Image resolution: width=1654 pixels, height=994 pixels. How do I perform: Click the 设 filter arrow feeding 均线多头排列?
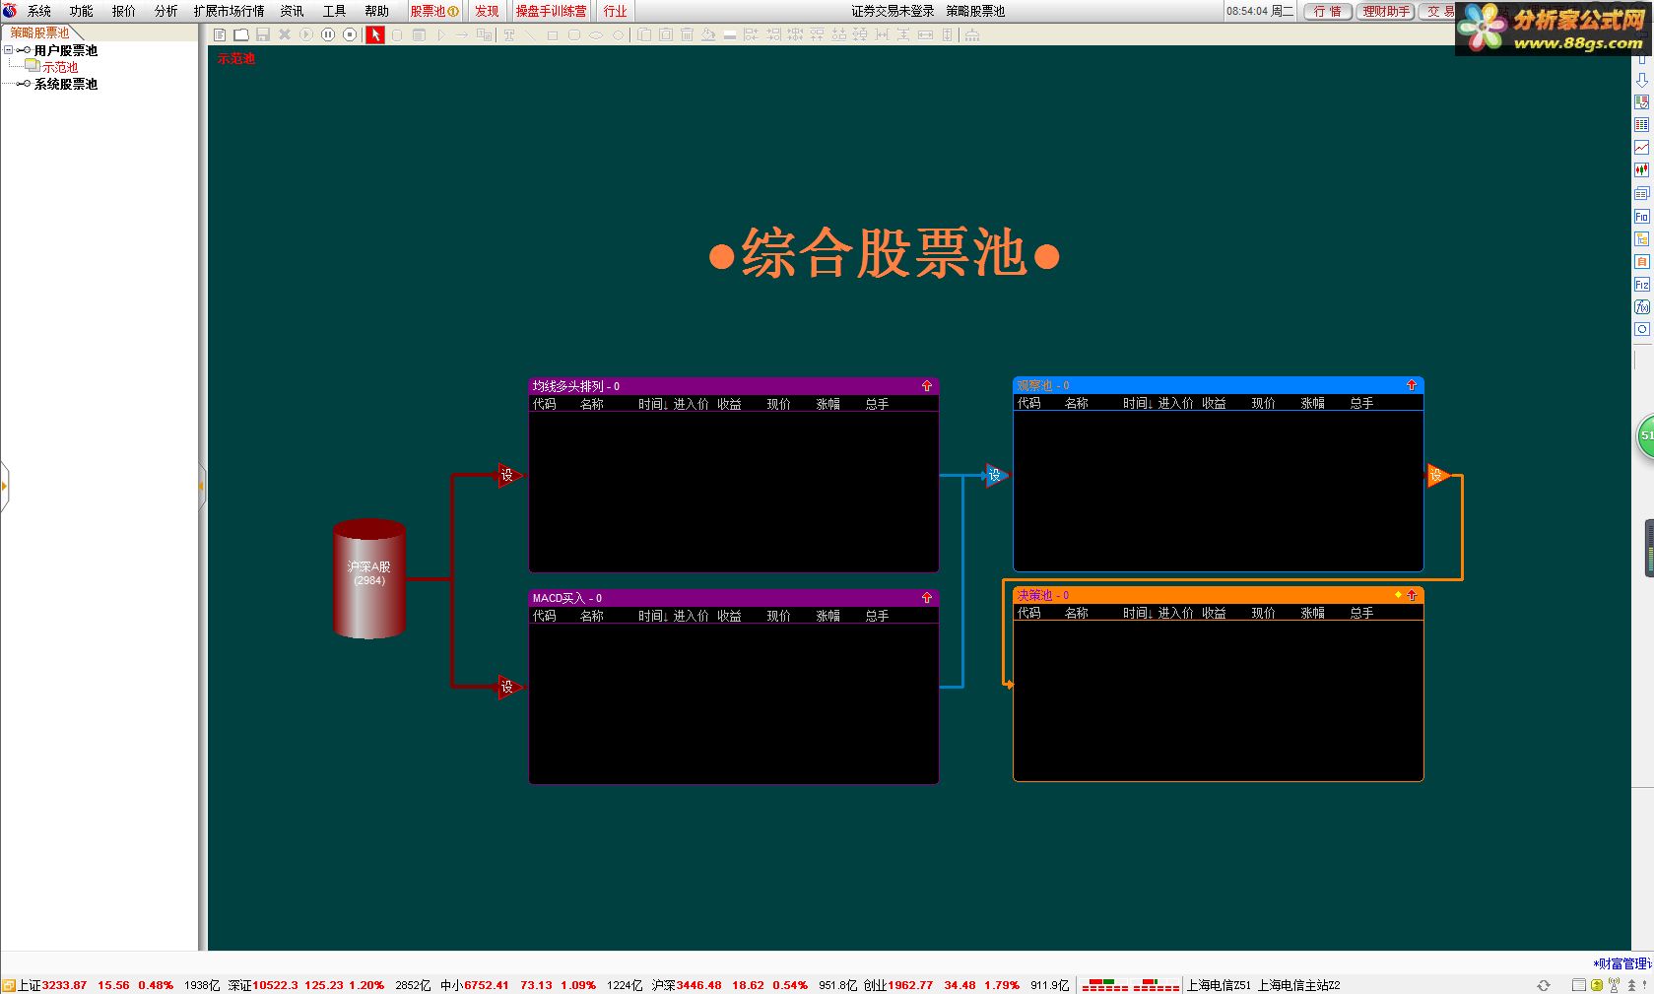tap(509, 476)
